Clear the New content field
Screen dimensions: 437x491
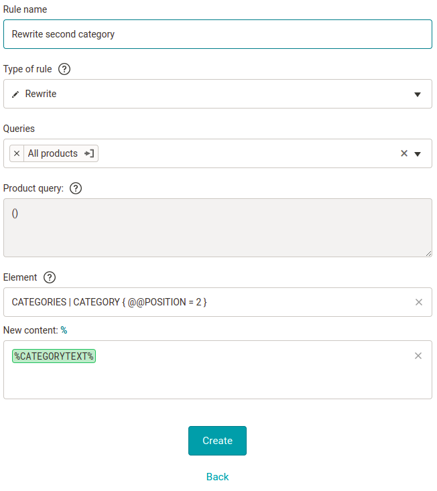pyautogui.click(x=418, y=356)
